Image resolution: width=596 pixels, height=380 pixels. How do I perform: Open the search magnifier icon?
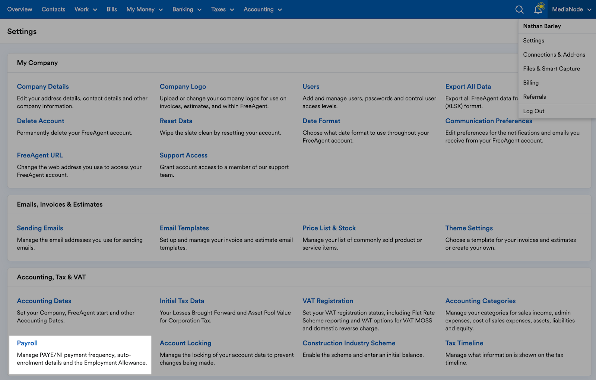(x=519, y=9)
